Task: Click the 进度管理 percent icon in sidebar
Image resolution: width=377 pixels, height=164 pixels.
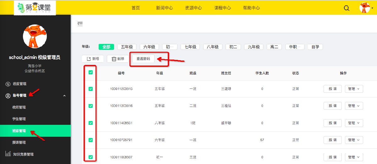Action: click(x=8, y=84)
